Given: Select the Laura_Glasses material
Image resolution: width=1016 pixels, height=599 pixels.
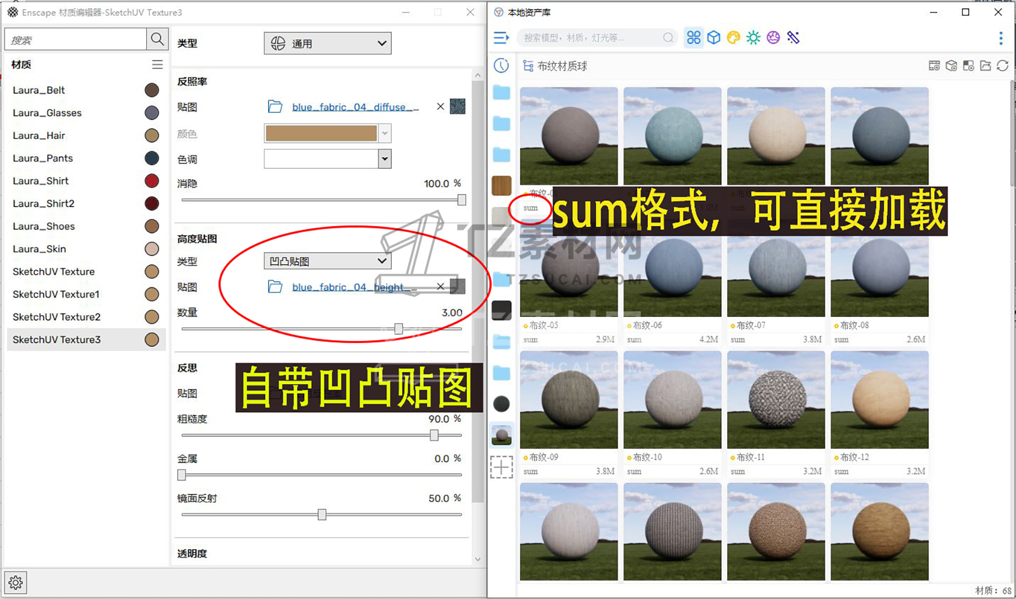Looking at the screenshot, I should click(x=86, y=113).
